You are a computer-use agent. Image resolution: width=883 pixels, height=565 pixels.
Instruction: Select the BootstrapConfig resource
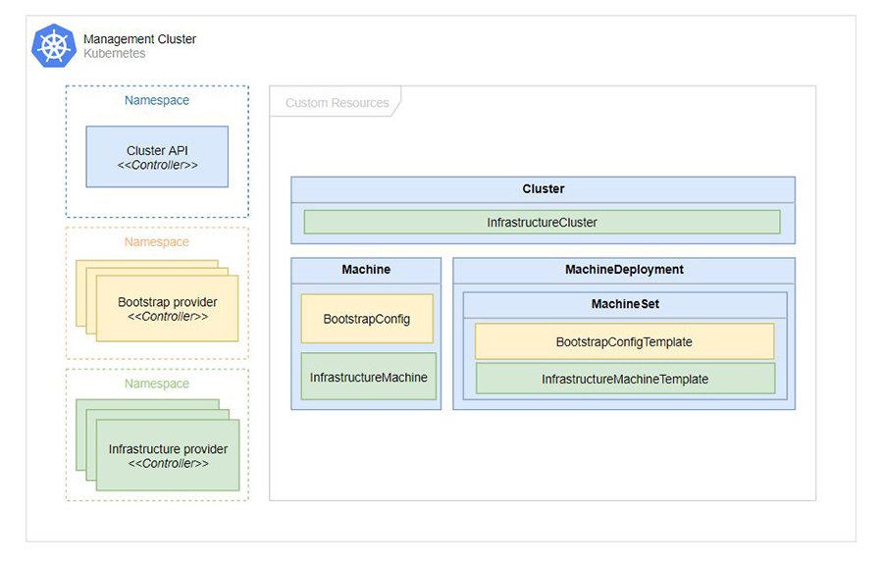tap(366, 318)
